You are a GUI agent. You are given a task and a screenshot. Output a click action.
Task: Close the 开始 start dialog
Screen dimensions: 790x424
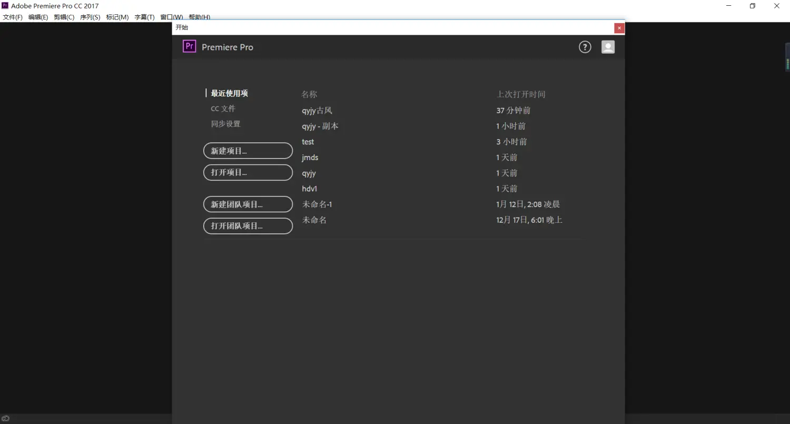click(x=619, y=28)
